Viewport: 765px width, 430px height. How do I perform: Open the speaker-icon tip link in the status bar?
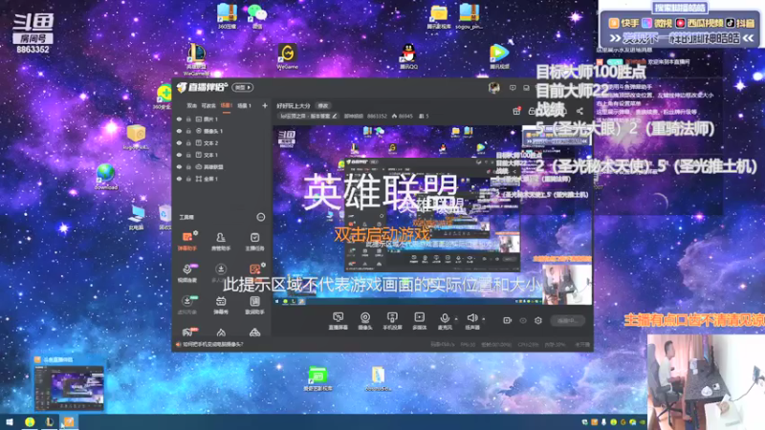(x=209, y=344)
